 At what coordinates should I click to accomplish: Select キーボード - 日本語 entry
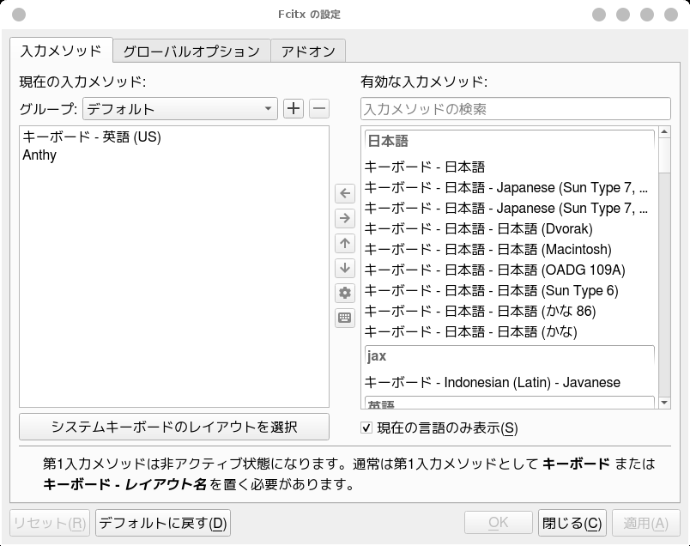[510, 167]
